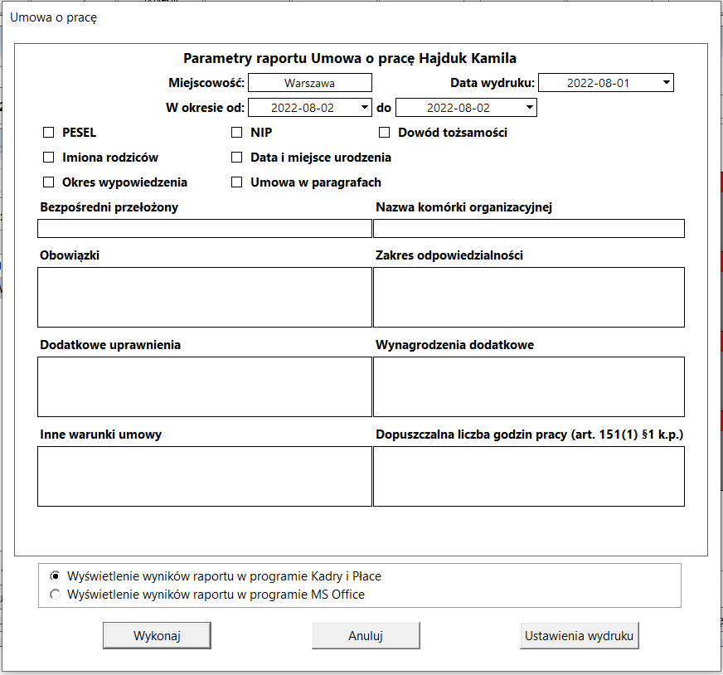Click the Bezpośredni przełożony input field

coord(205,229)
